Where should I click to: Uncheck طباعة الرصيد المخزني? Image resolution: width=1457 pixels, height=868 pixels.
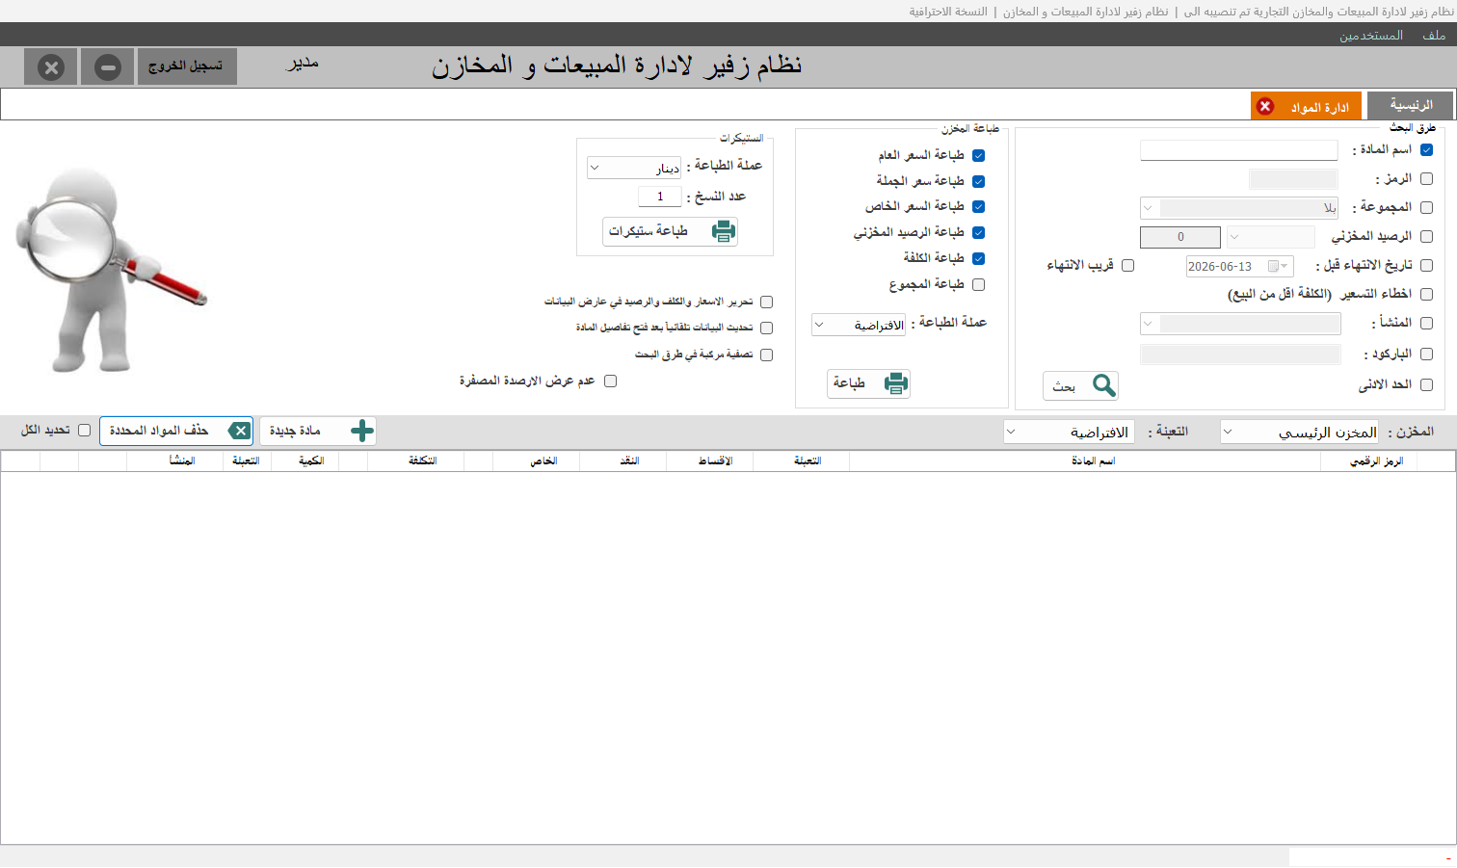point(979,232)
